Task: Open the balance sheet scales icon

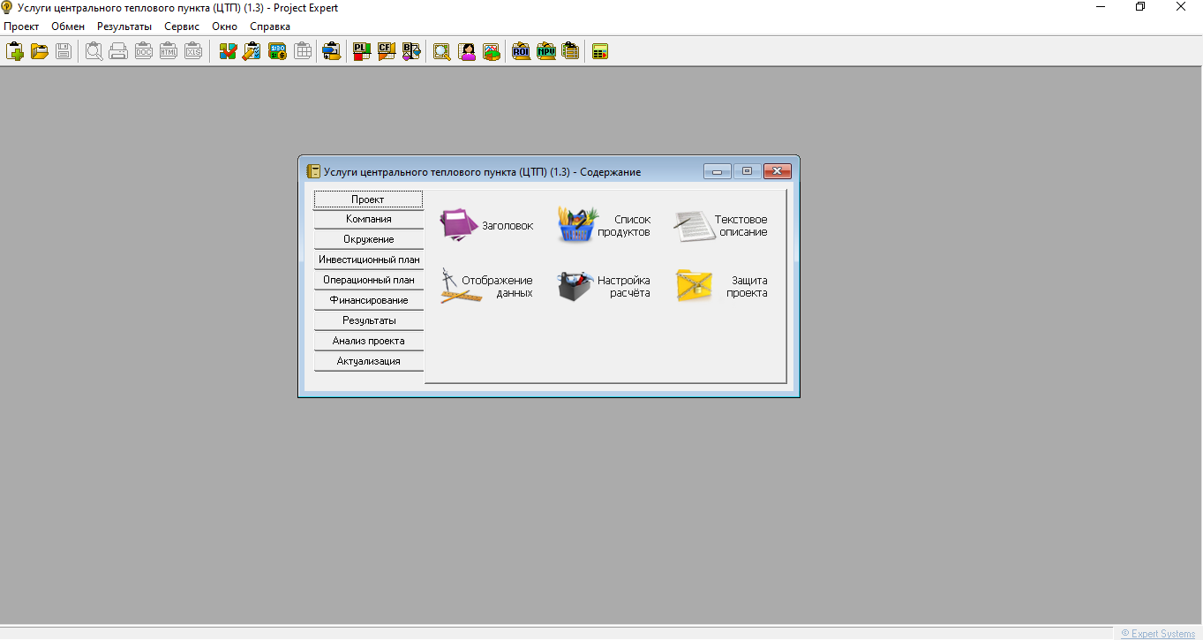Action: click(x=411, y=51)
